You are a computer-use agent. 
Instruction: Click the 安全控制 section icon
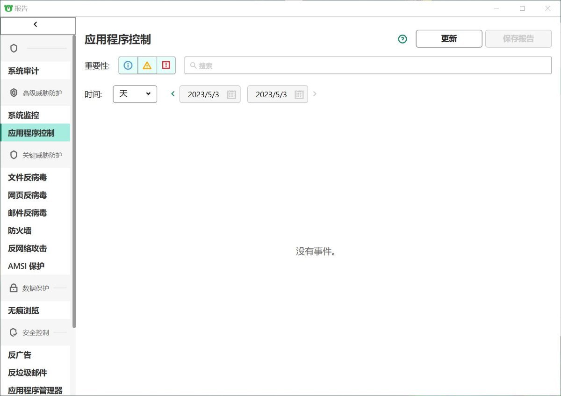(x=14, y=332)
